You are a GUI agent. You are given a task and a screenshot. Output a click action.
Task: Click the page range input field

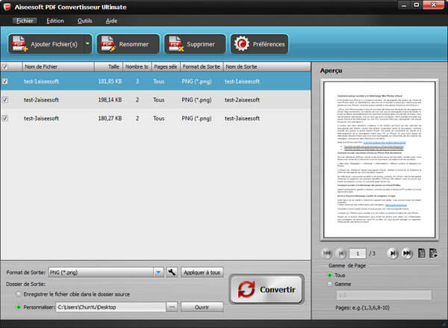(384, 295)
